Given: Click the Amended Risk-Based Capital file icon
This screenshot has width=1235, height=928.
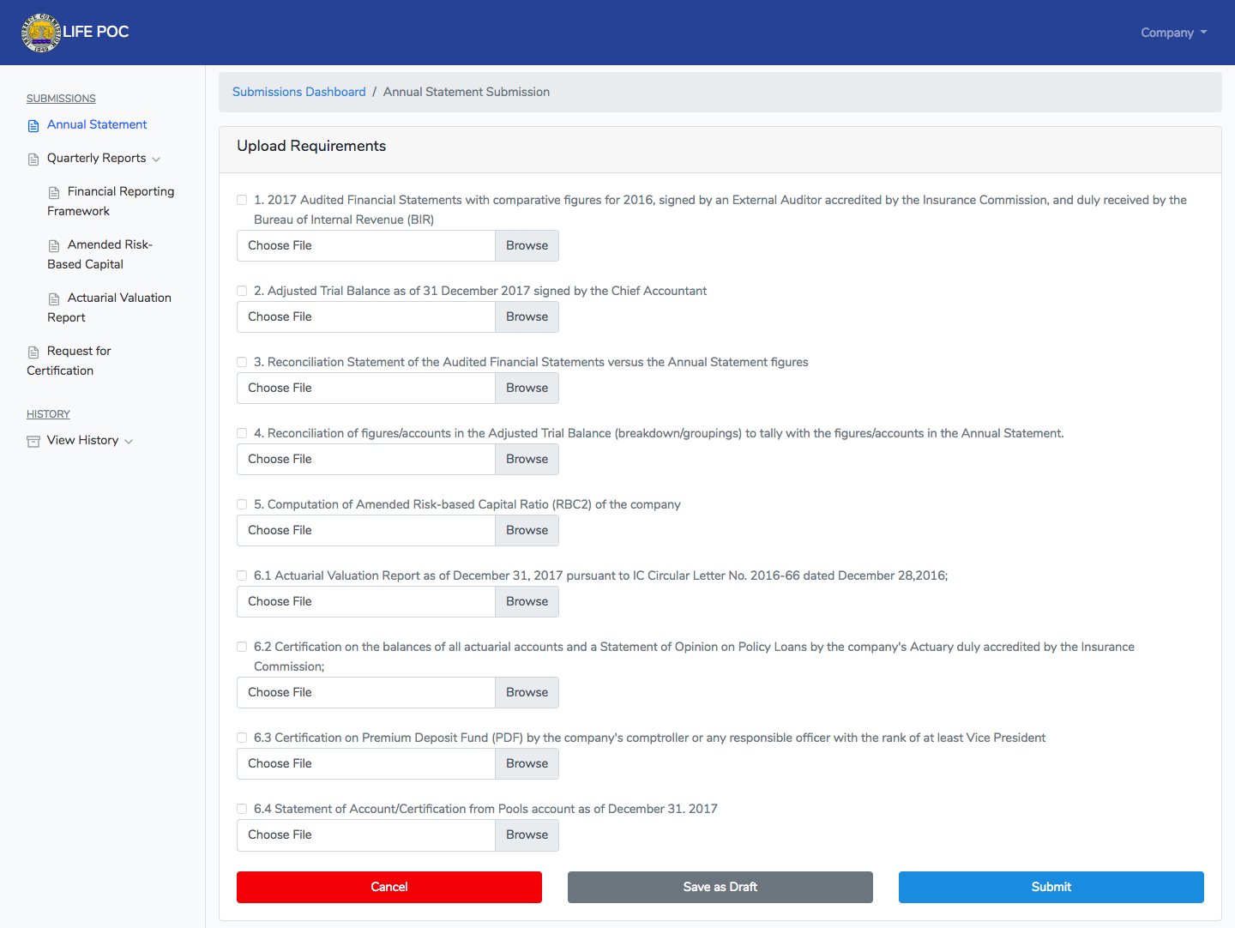Looking at the screenshot, I should coord(54,246).
